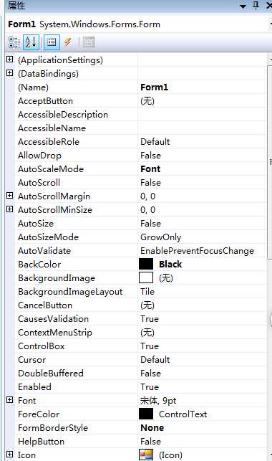Select the AllowDrop False value
The height and width of the screenshot is (461, 272).
[x=150, y=156]
